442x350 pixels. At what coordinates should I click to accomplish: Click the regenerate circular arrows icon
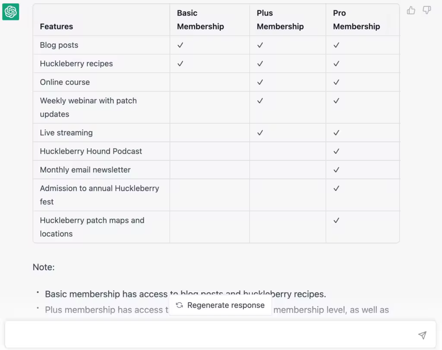tap(179, 305)
